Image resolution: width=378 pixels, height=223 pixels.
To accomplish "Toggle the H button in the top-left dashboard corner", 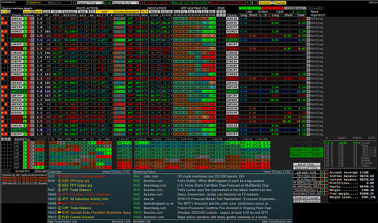I will pos(2,11).
